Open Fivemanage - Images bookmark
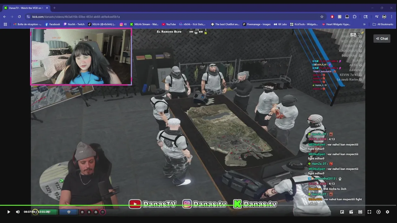This screenshot has height=223, width=397. (x=257, y=24)
